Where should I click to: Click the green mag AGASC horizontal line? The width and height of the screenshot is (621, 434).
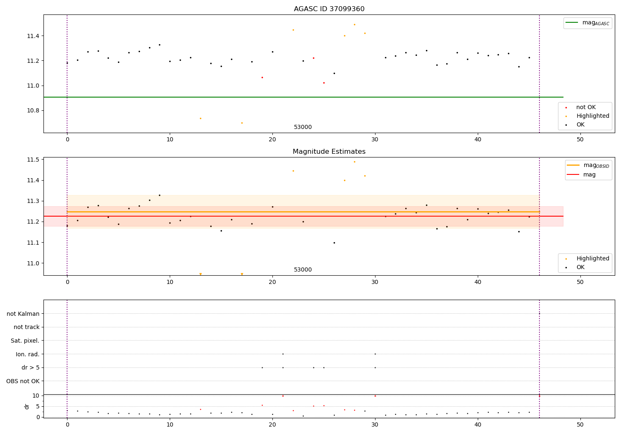(x=303, y=97)
